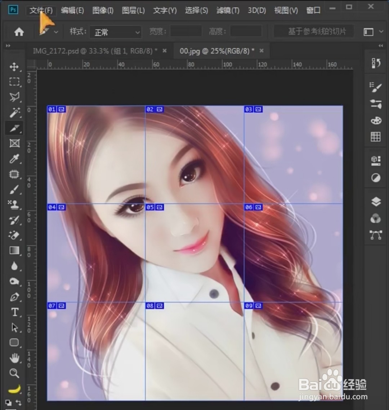The height and width of the screenshot is (410, 389).
Task: Select the Slice tool in toolbar
Action: pos(14,128)
